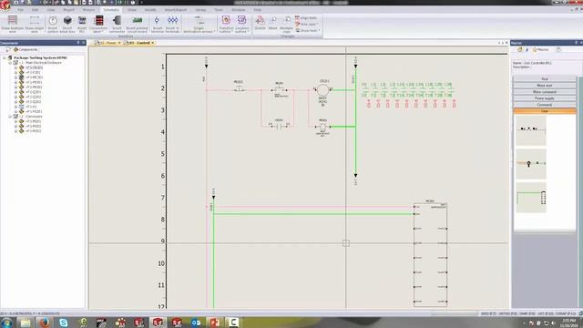Open the Help ribbon tab
This screenshot has height=328, width=583.
point(257,10)
